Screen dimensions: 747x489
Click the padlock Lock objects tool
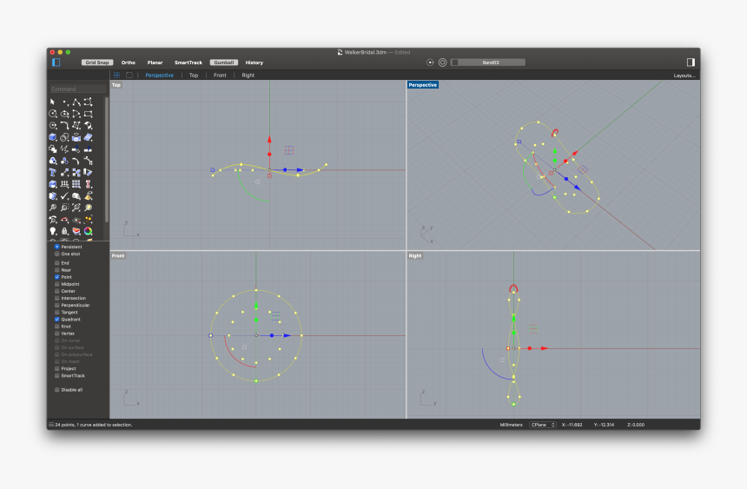[65, 231]
